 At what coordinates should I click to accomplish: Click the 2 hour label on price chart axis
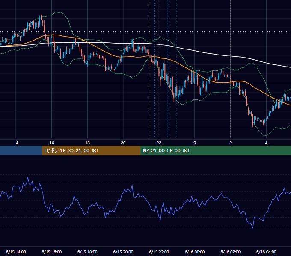point(231,143)
